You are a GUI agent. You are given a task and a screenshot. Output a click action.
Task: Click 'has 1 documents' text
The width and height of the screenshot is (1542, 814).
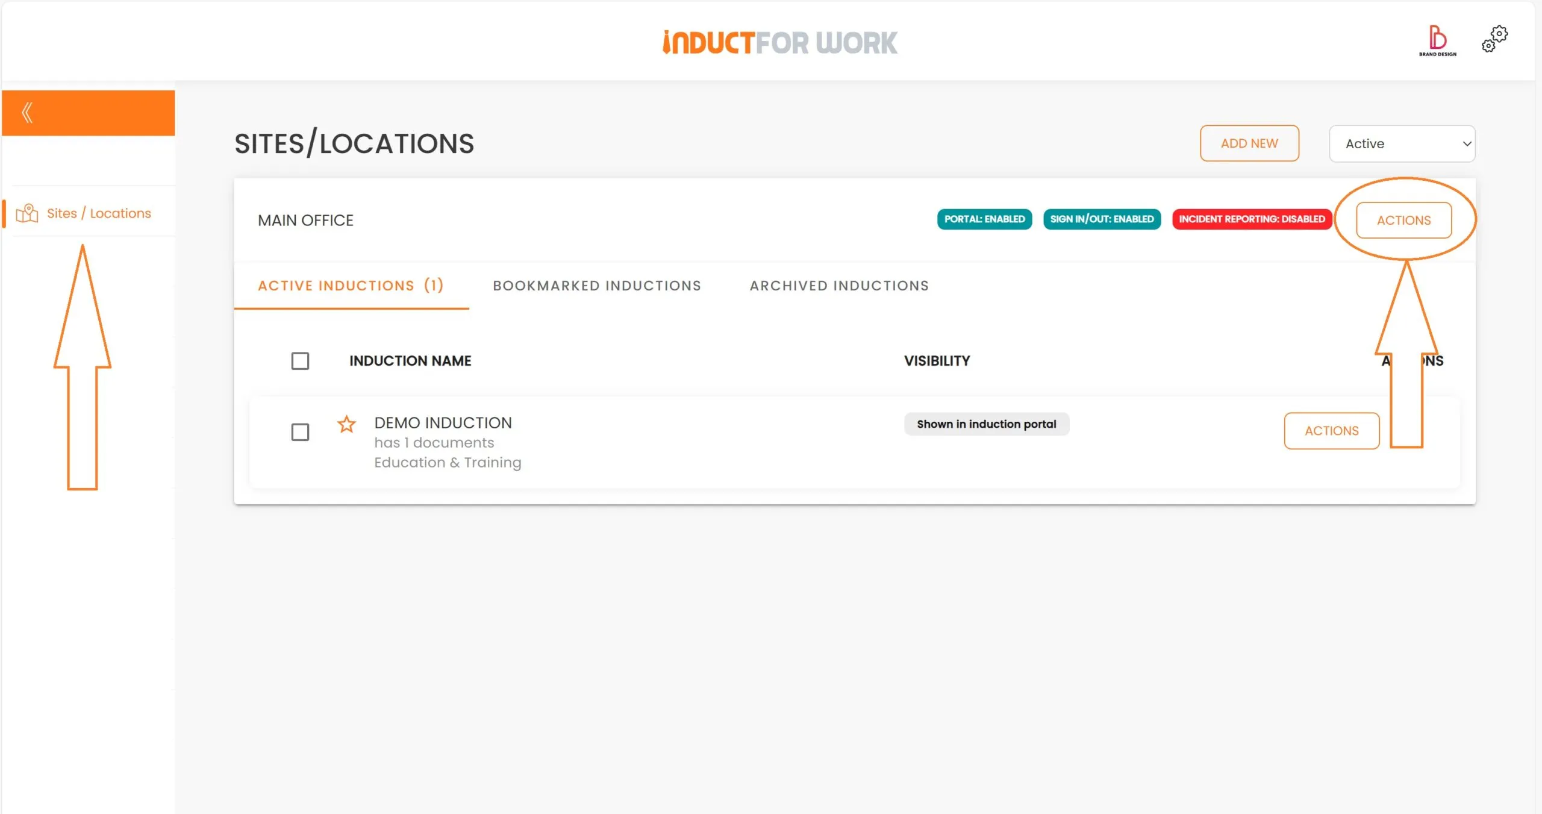434,443
